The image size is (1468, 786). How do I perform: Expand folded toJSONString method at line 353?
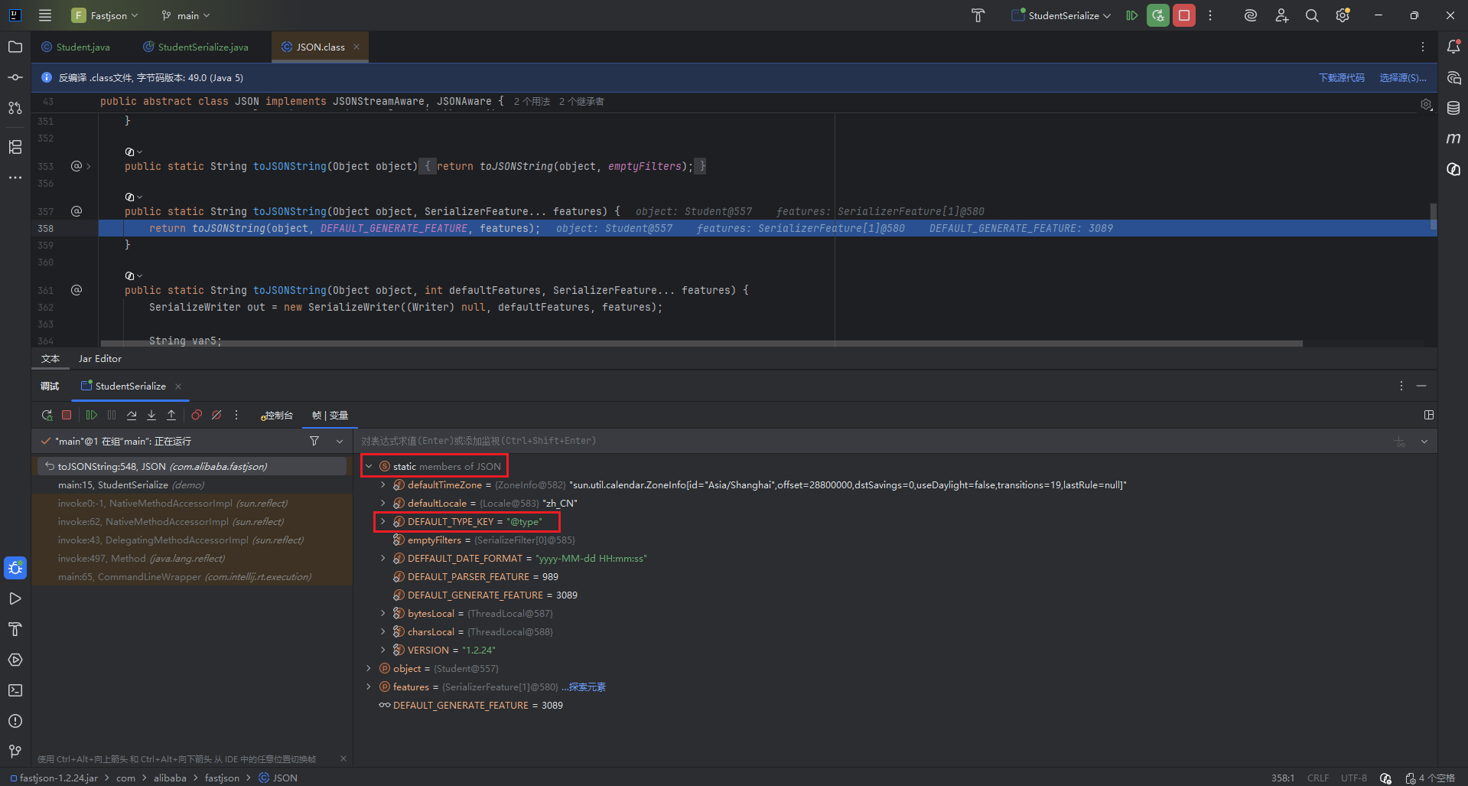[x=89, y=166]
